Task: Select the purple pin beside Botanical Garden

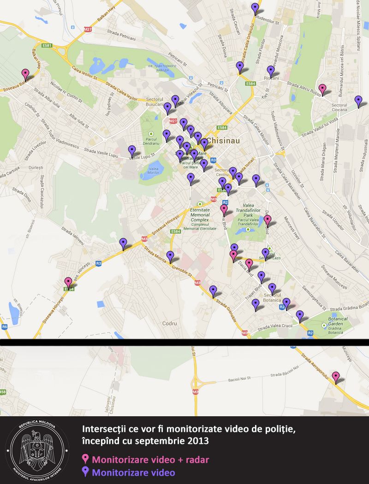Action: (300, 315)
